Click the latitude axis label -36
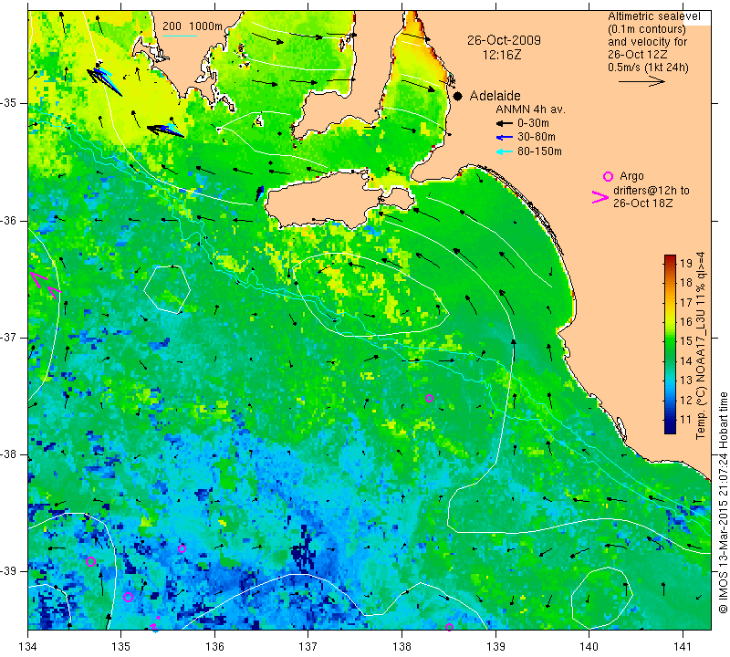 [9, 220]
